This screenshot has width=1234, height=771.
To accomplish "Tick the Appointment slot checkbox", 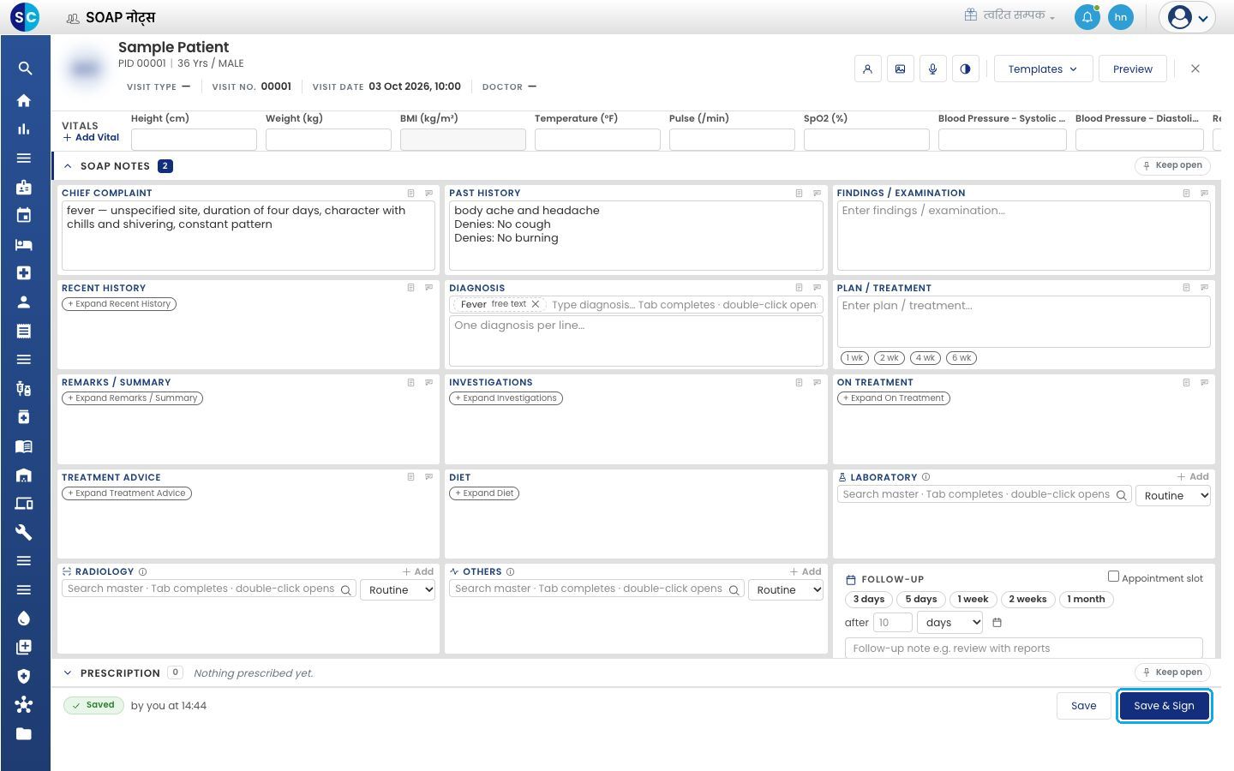I will 1113,577.
